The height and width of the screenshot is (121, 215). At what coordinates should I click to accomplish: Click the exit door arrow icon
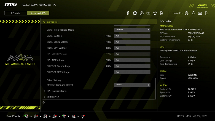207,13
